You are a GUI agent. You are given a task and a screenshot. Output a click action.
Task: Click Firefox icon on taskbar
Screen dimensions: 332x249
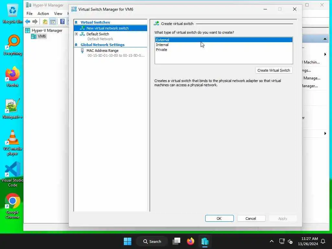191,241
